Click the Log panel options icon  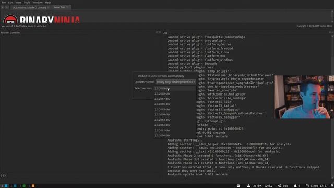tap(331, 32)
